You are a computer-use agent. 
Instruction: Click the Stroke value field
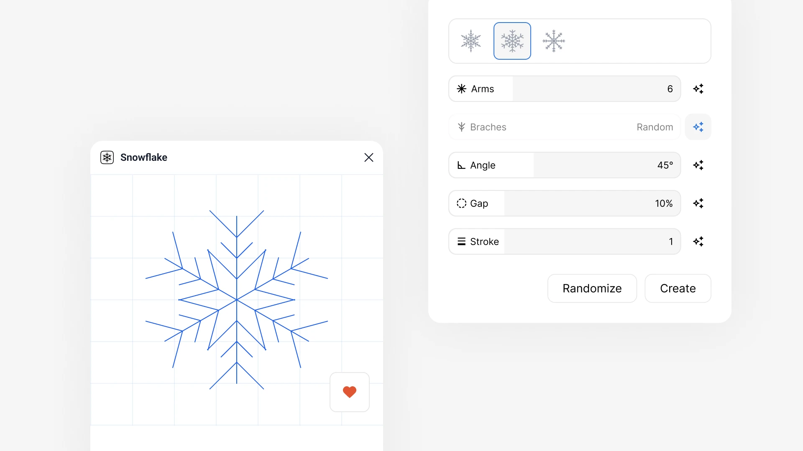tap(565, 241)
